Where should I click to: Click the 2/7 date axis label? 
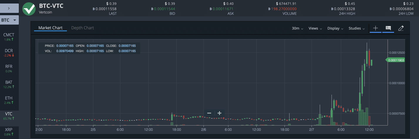pos(312,129)
